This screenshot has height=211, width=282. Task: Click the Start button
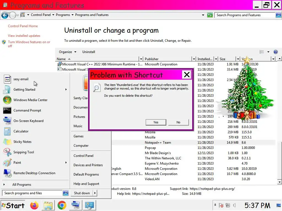[x=13, y=206]
